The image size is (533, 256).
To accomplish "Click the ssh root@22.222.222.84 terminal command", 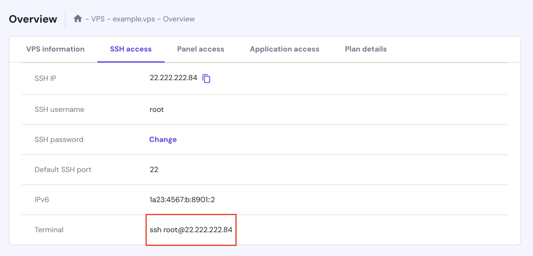I will [191, 230].
